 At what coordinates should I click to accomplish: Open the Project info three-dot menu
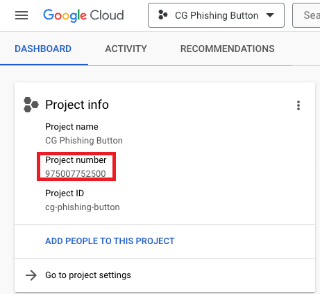click(298, 105)
